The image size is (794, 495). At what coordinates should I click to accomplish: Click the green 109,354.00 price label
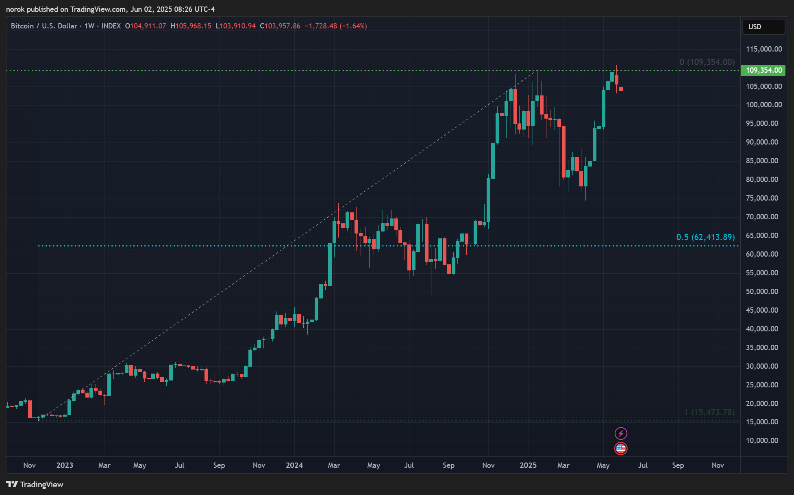pos(763,70)
